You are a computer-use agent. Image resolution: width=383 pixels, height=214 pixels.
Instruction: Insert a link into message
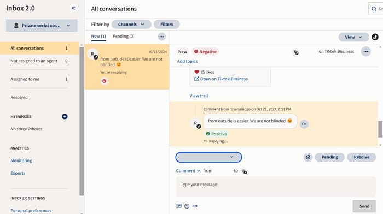[x=195, y=206]
